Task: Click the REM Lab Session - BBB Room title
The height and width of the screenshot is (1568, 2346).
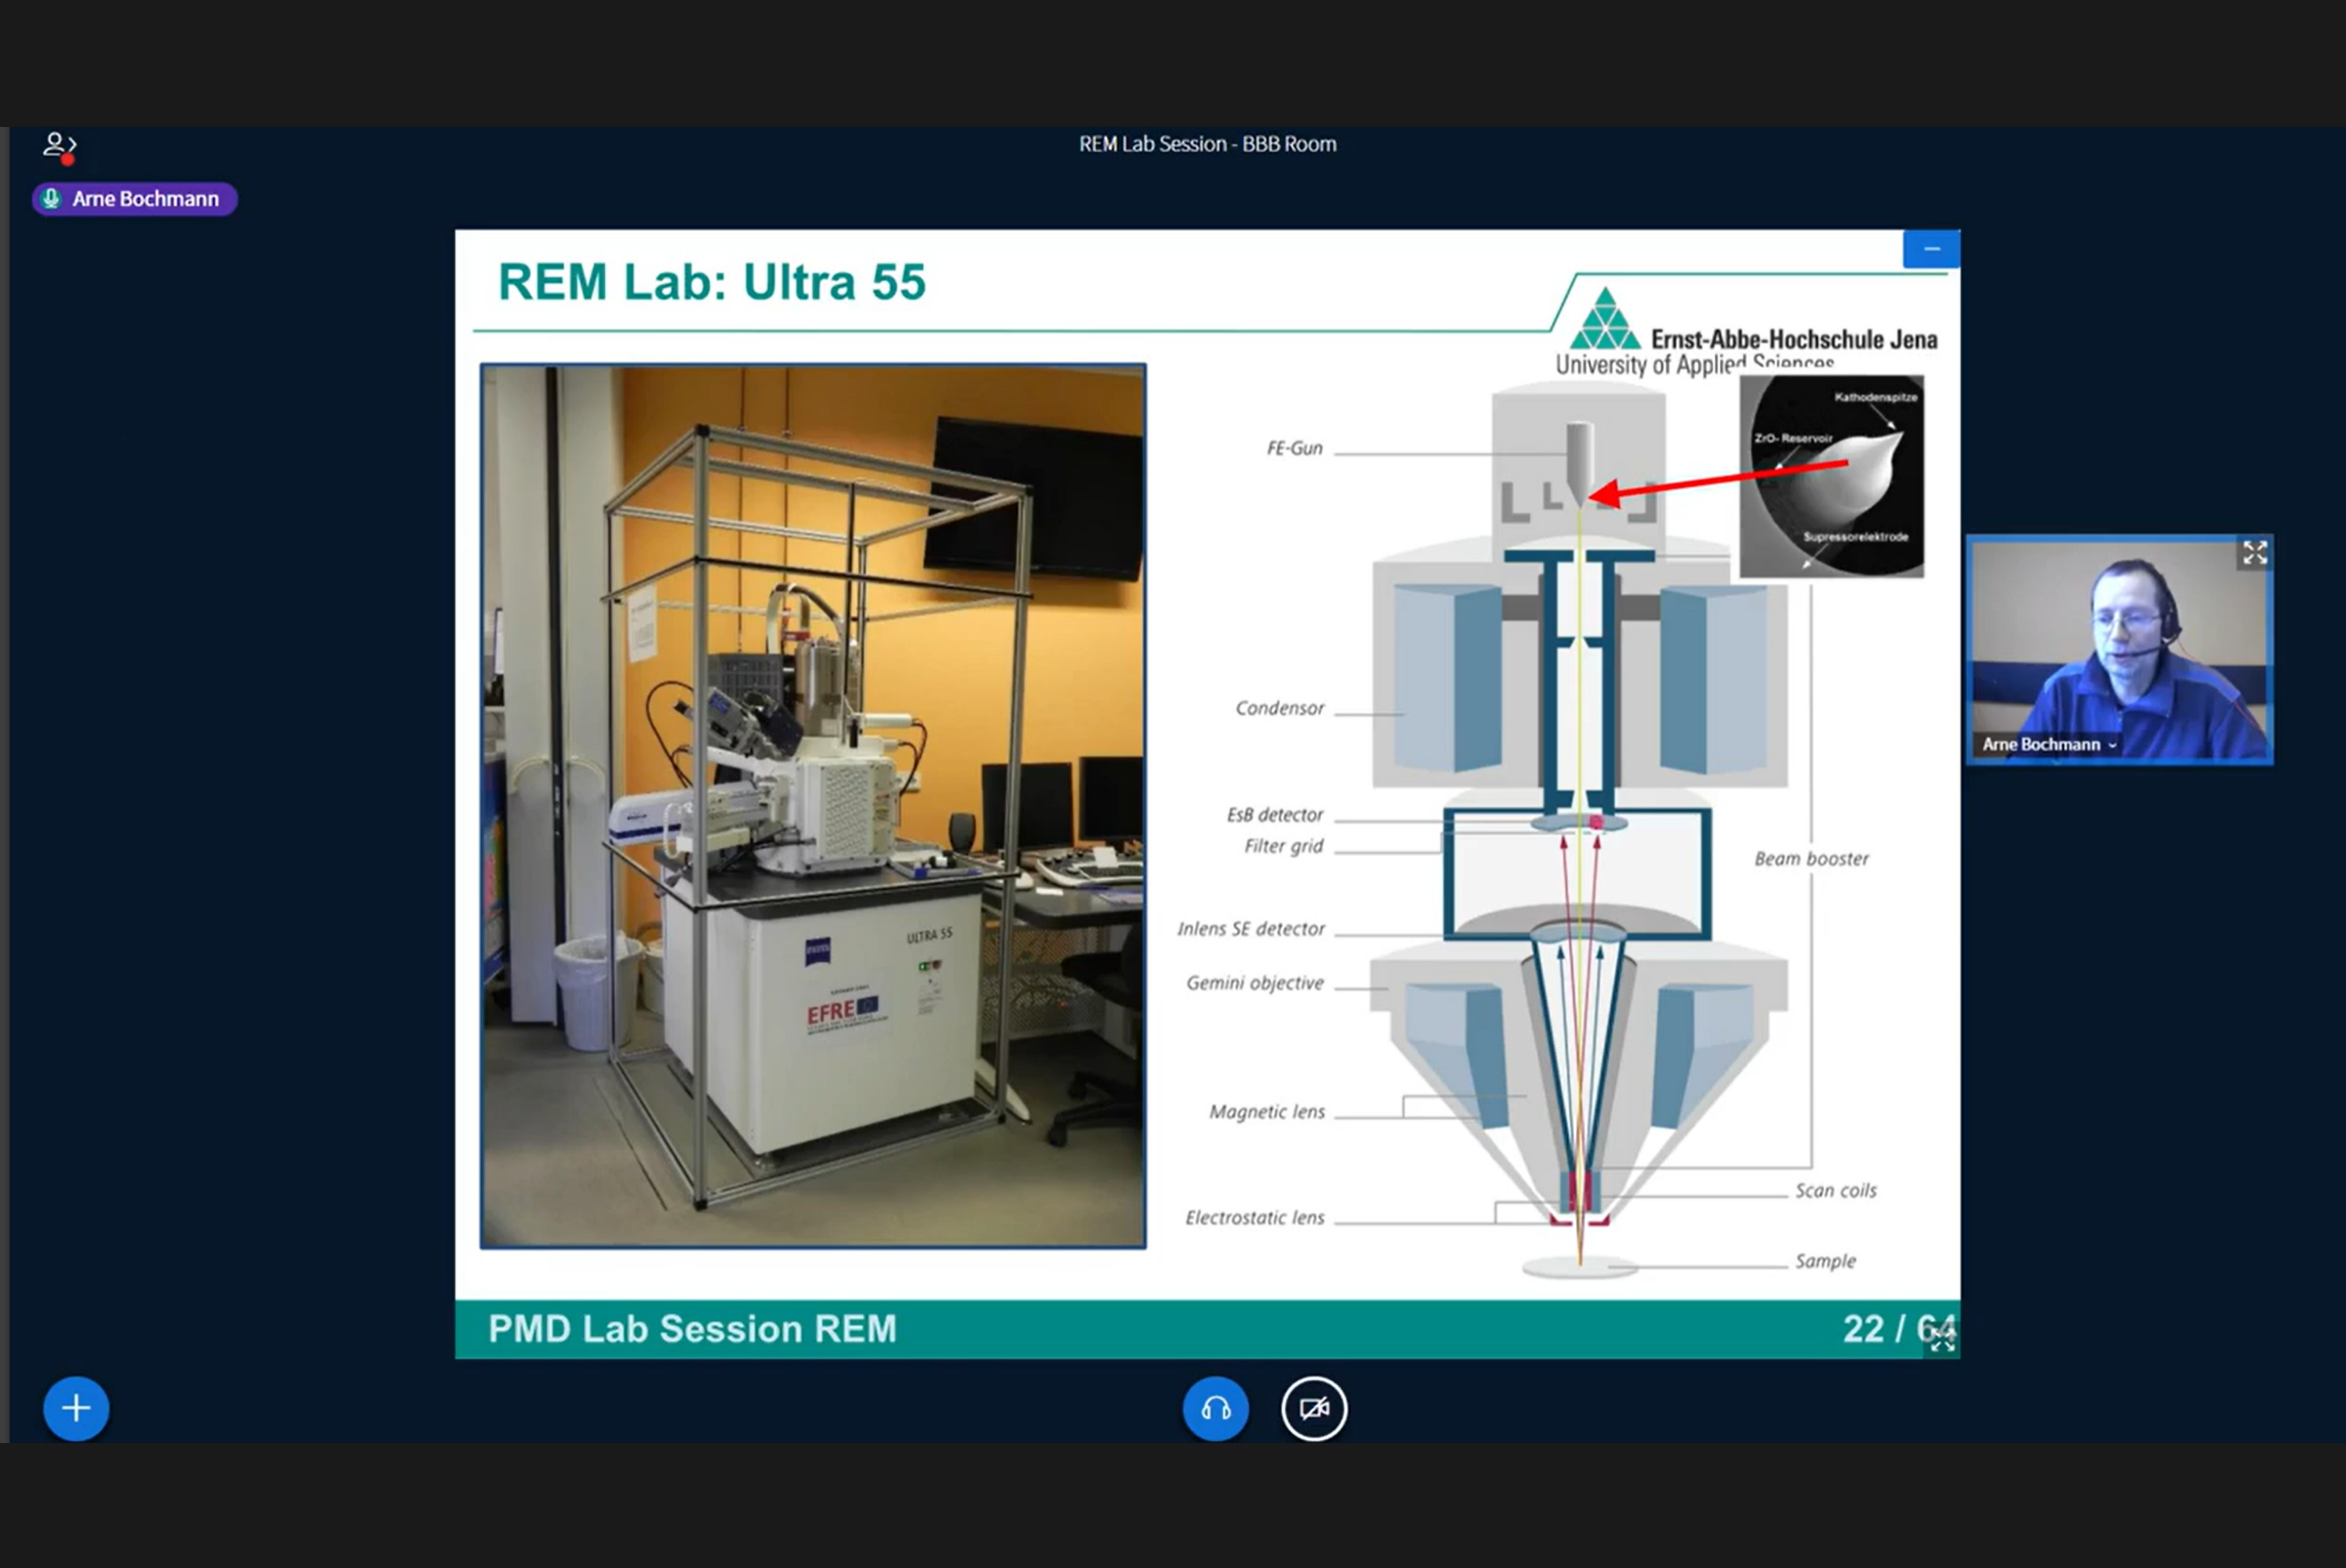Action: [x=1207, y=144]
